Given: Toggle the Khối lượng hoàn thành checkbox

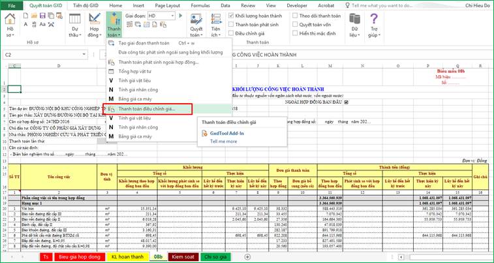Looking at the screenshot, I should [232, 14].
